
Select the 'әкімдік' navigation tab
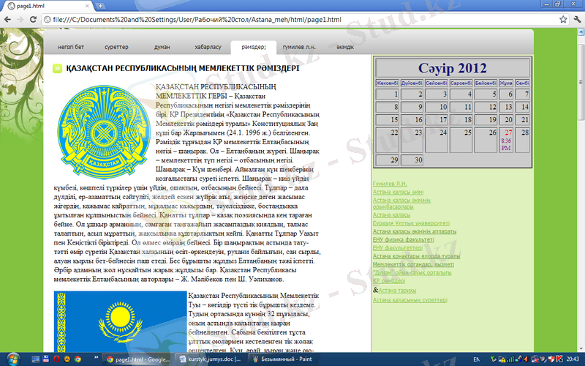(x=345, y=47)
